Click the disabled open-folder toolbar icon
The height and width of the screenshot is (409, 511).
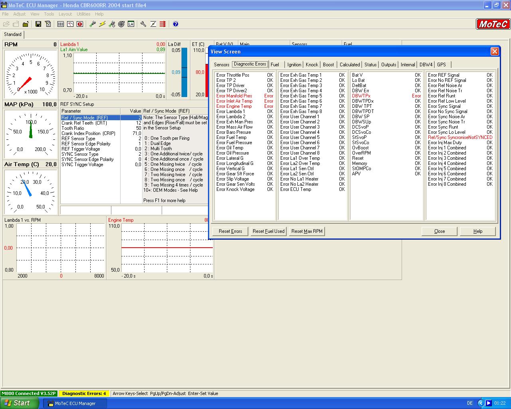(x=6, y=24)
